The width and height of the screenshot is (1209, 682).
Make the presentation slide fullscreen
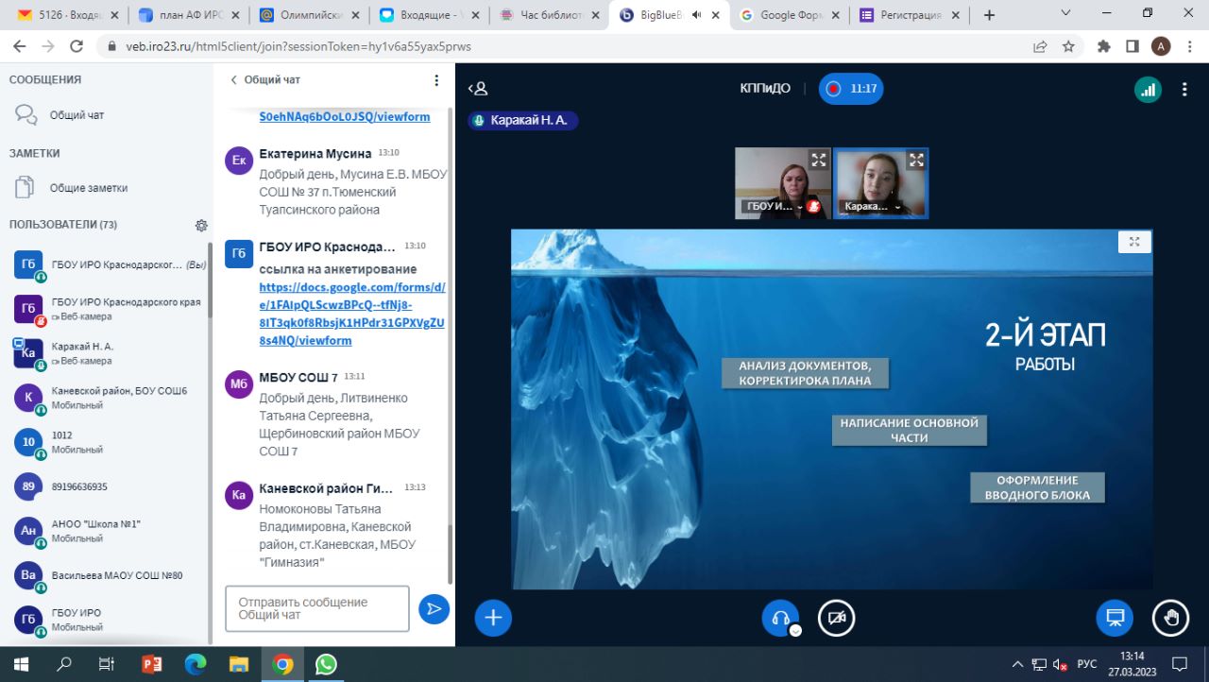(x=1134, y=242)
